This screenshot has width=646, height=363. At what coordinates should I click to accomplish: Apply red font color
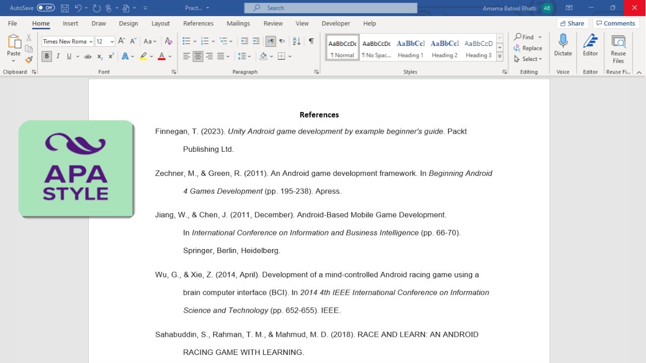(x=161, y=56)
